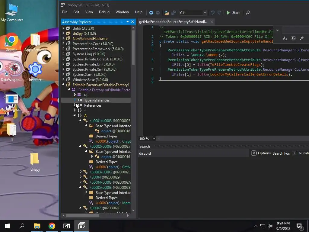
Task: Select WindowsBase (5.0.0.0) assembly
Action: tap(90, 79)
